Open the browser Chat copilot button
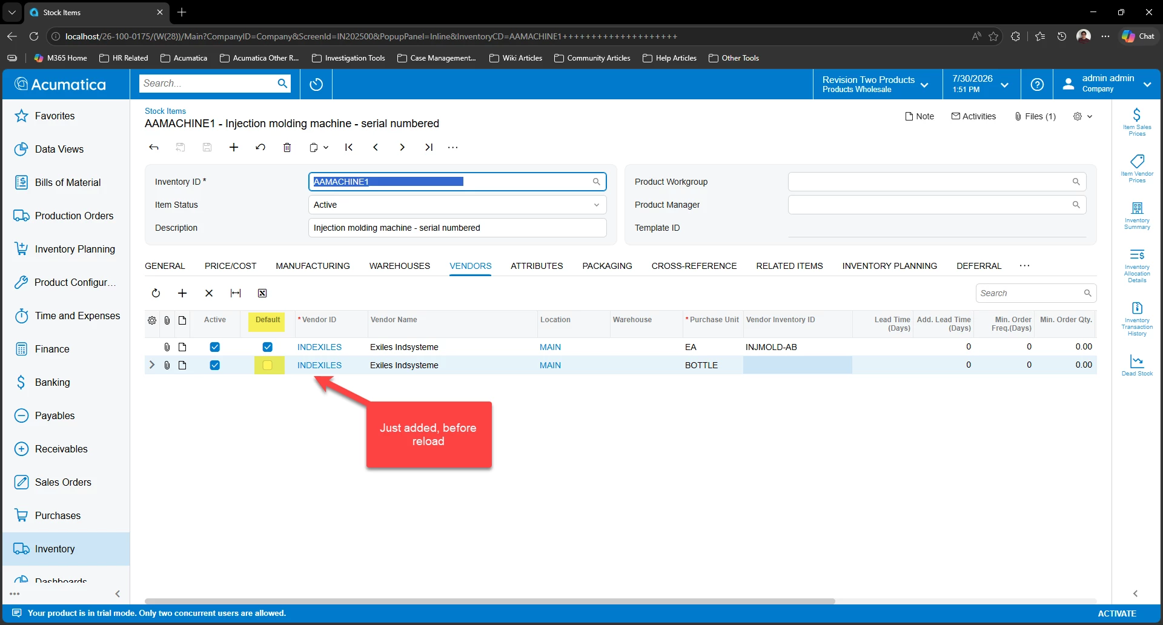This screenshot has width=1163, height=625. tap(1138, 36)
